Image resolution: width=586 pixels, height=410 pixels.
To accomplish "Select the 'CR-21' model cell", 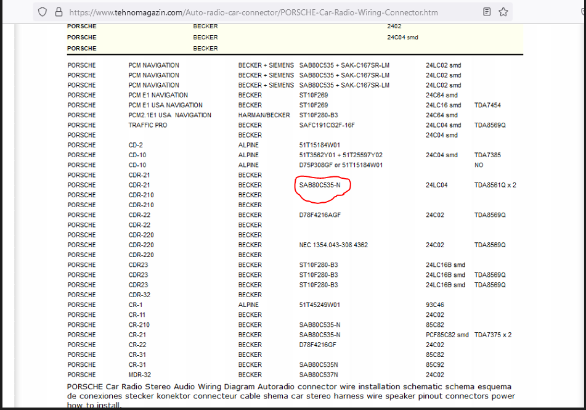I will tap(137, 335).
